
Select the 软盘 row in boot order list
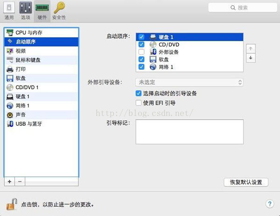click(x=189, y=59)
